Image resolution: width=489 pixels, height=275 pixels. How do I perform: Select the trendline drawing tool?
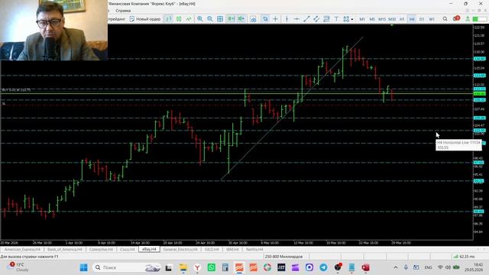[x=306, y=19]
